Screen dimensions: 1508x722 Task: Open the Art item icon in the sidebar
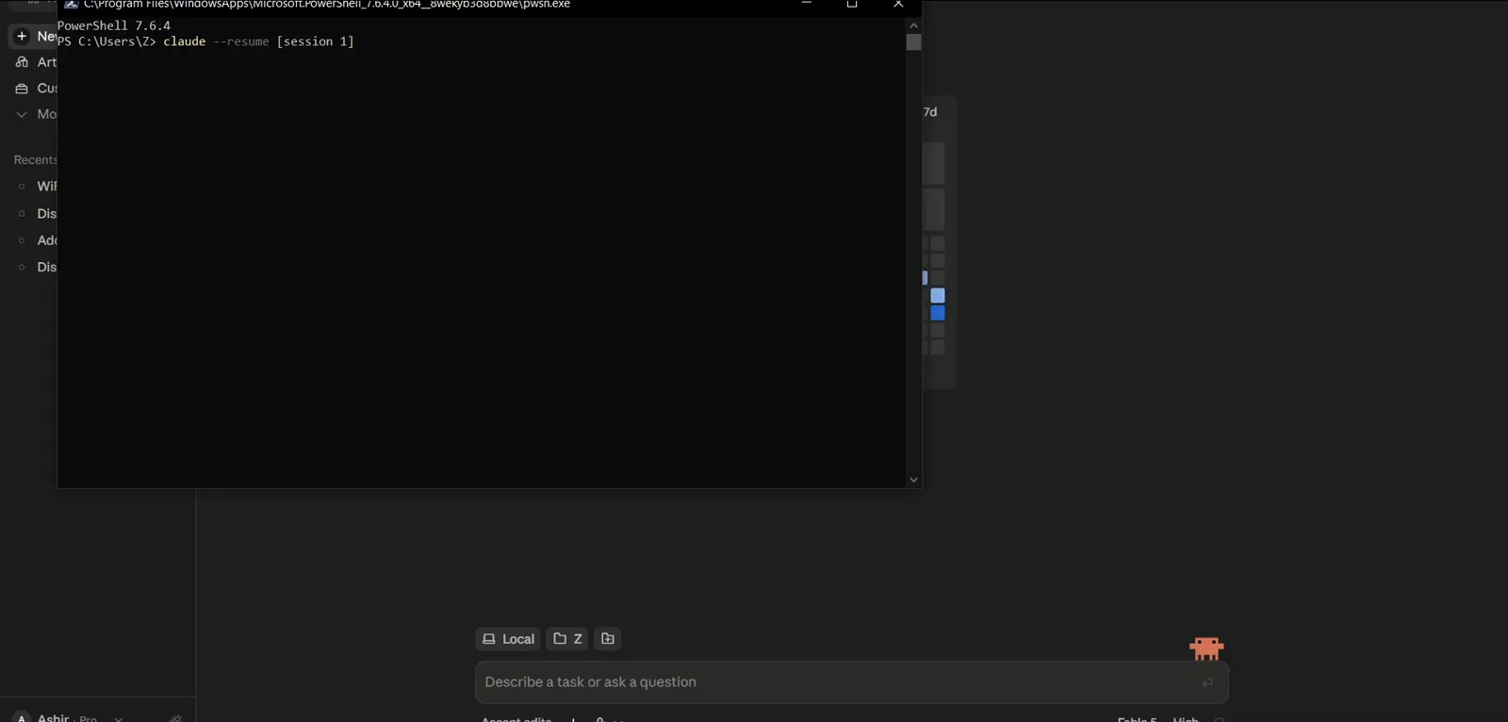[22, 62]
